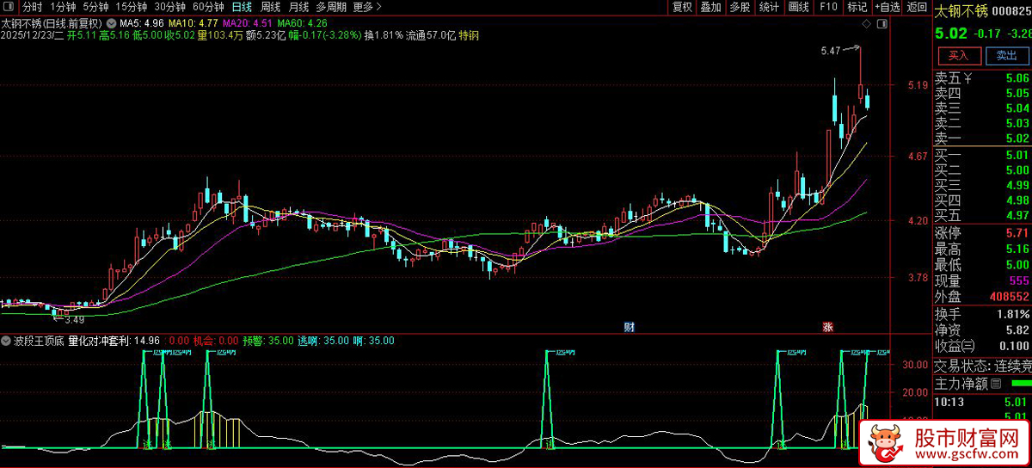The image size is (1032, 468).
Task: Select the 1分钟 period tab
Action: click(x=63, y=7)
